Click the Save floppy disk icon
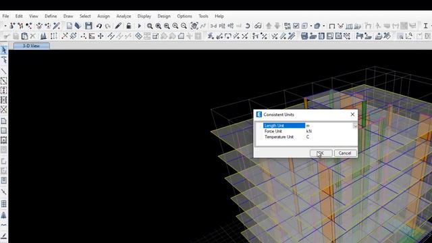 88,26
